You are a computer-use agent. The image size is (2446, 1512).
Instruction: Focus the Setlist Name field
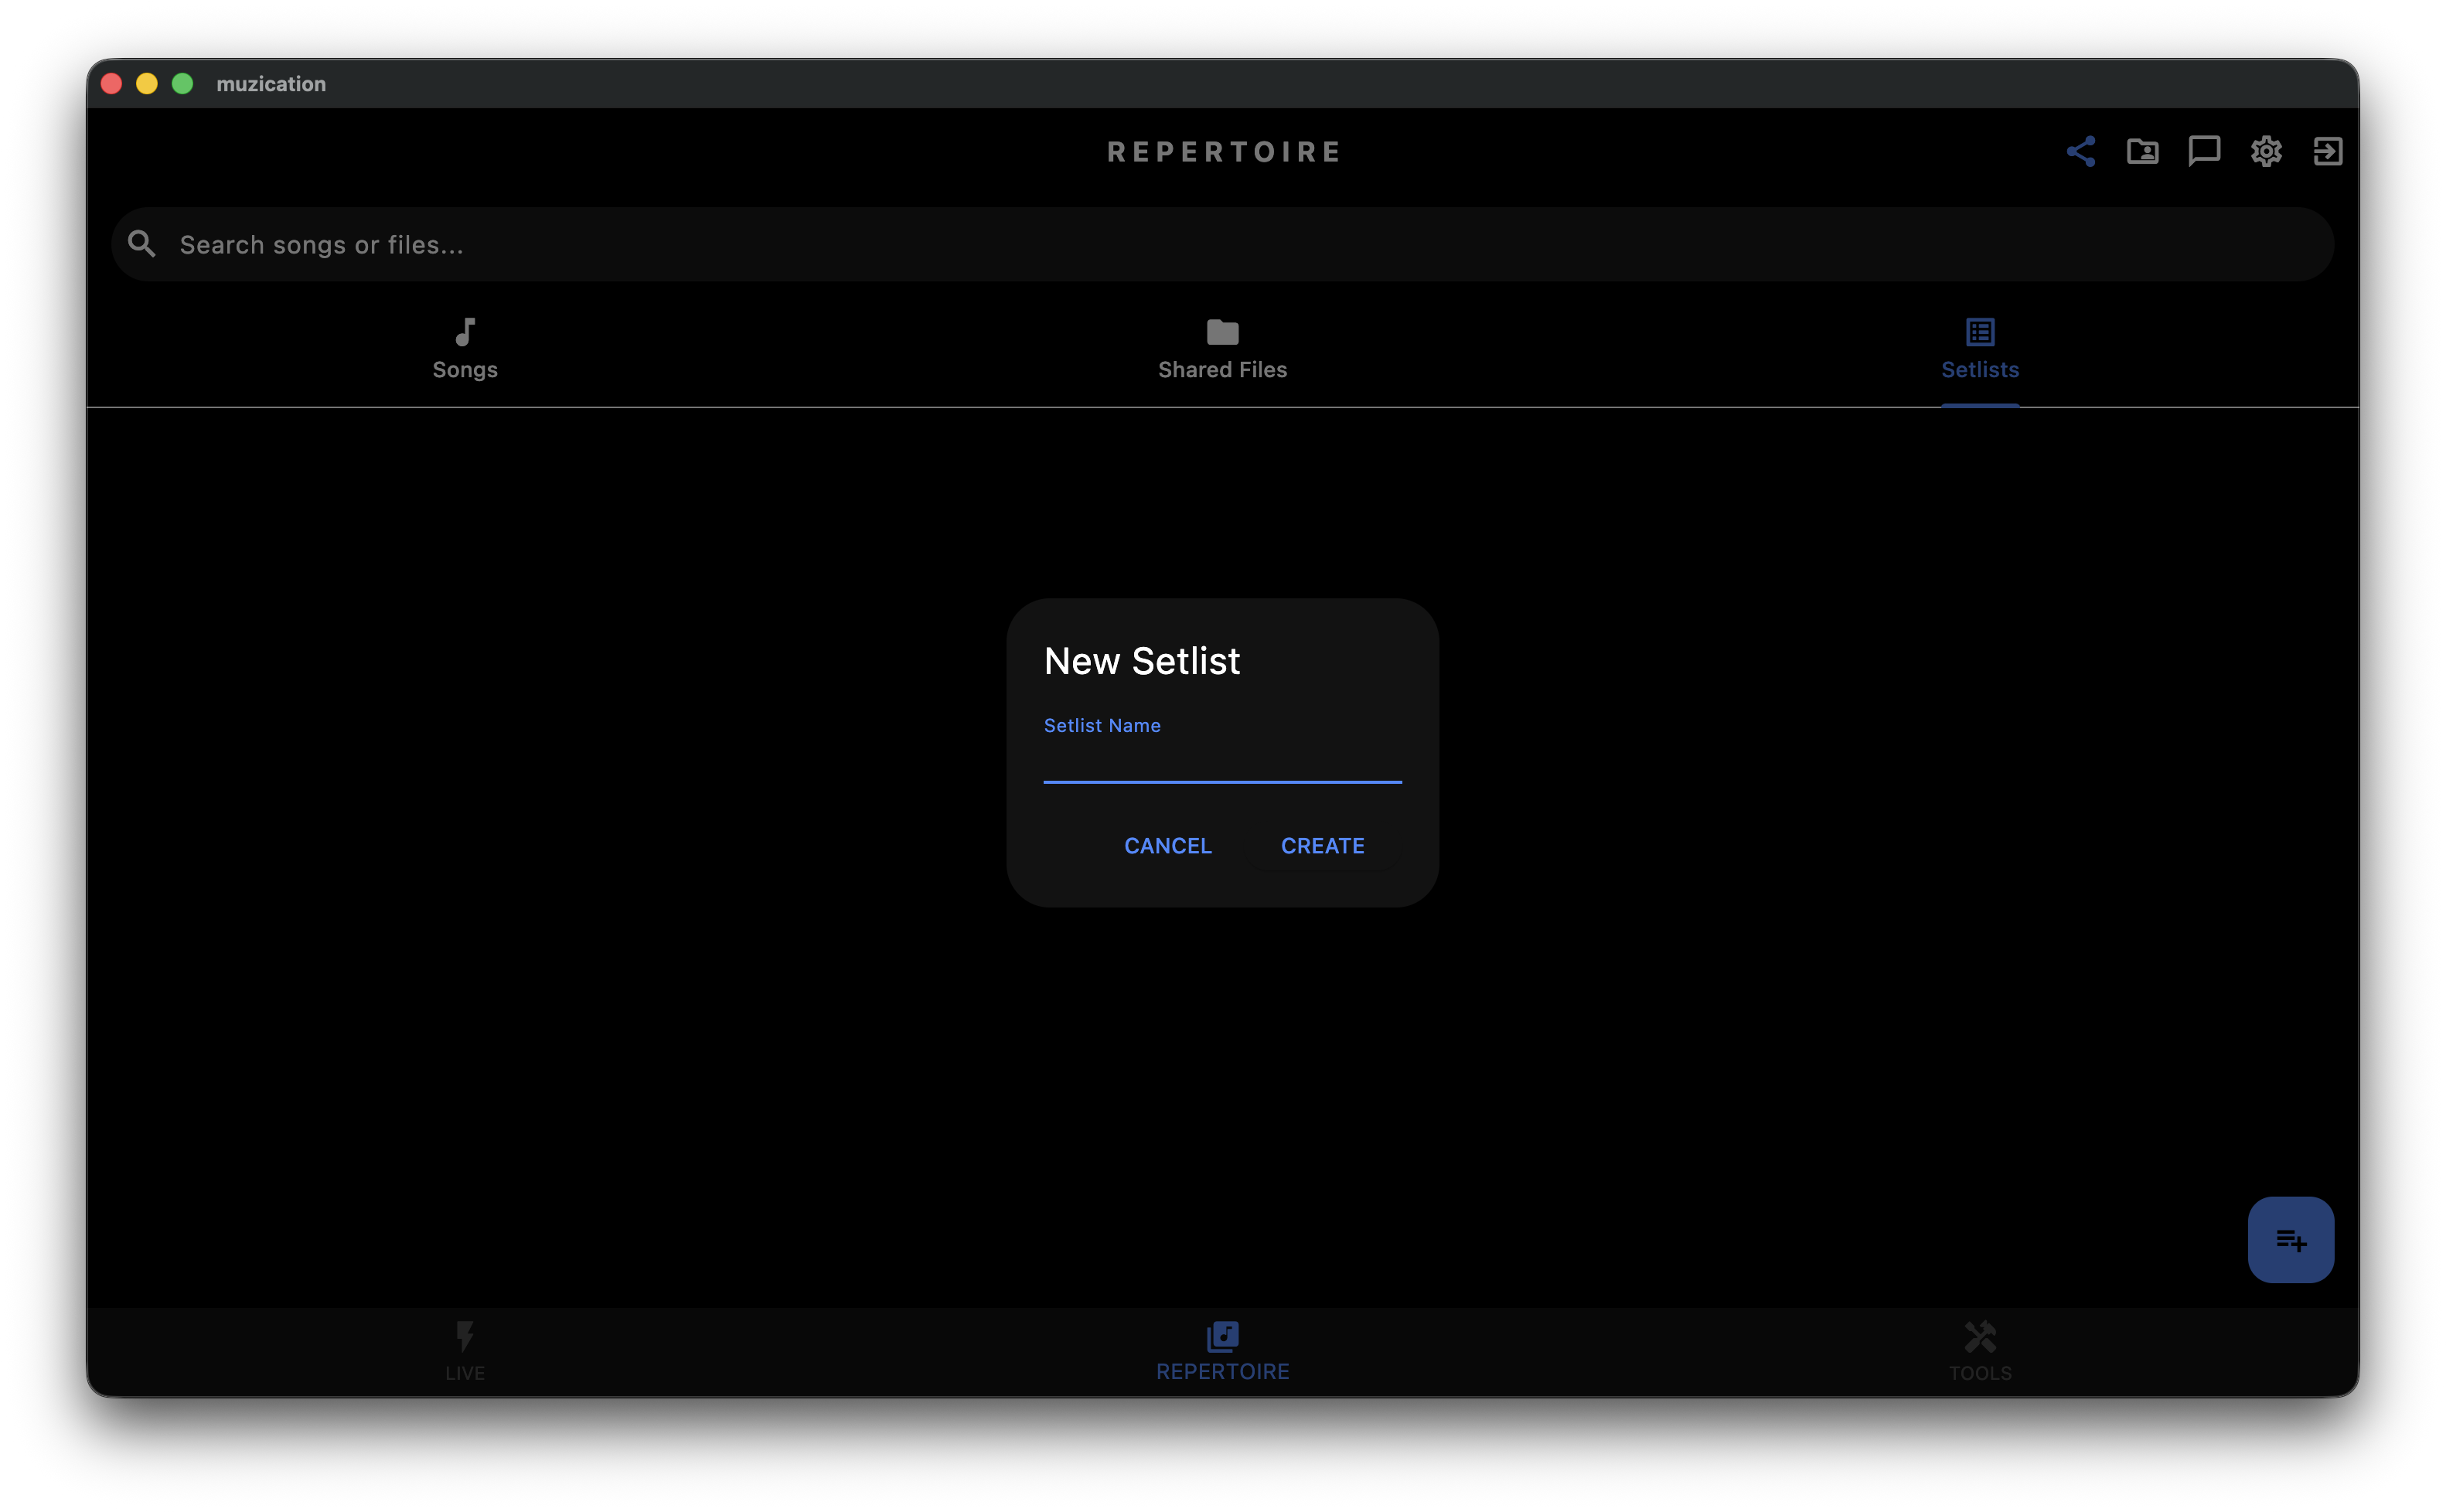(1222, 748)
